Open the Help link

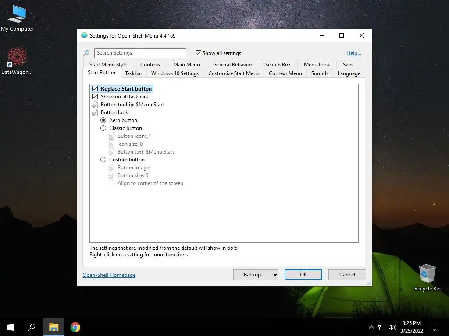pos(354,53)
